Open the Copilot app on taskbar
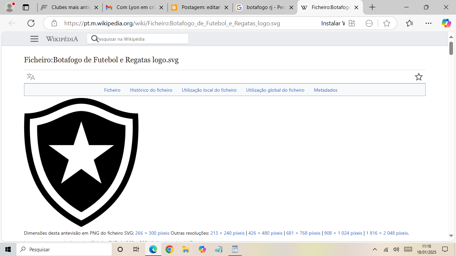Viewport: 456px width, 256px height. 202,249
